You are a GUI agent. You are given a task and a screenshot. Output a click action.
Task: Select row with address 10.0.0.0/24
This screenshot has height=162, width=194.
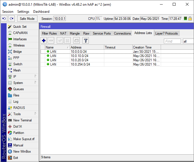pyautogui.click(x=117, y=52)
